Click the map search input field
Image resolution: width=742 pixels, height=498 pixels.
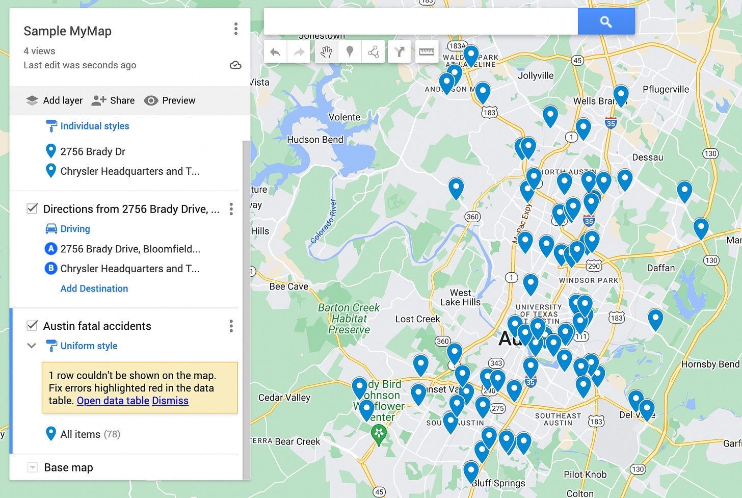pos(421,21)
